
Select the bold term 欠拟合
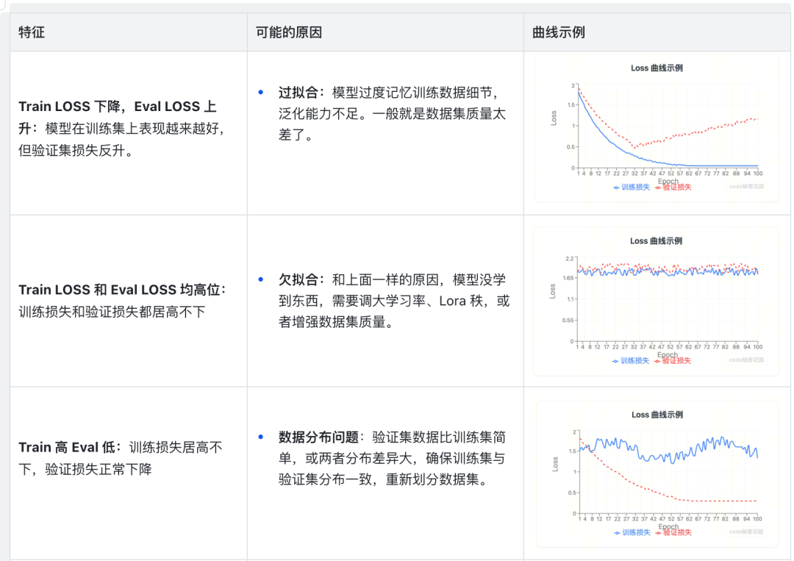coord(298,279)
